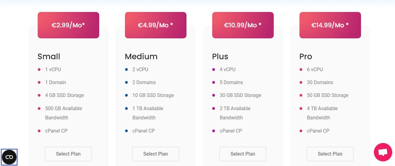
Task: Open the pink live chat bubble
Action: tap(383, 152)
